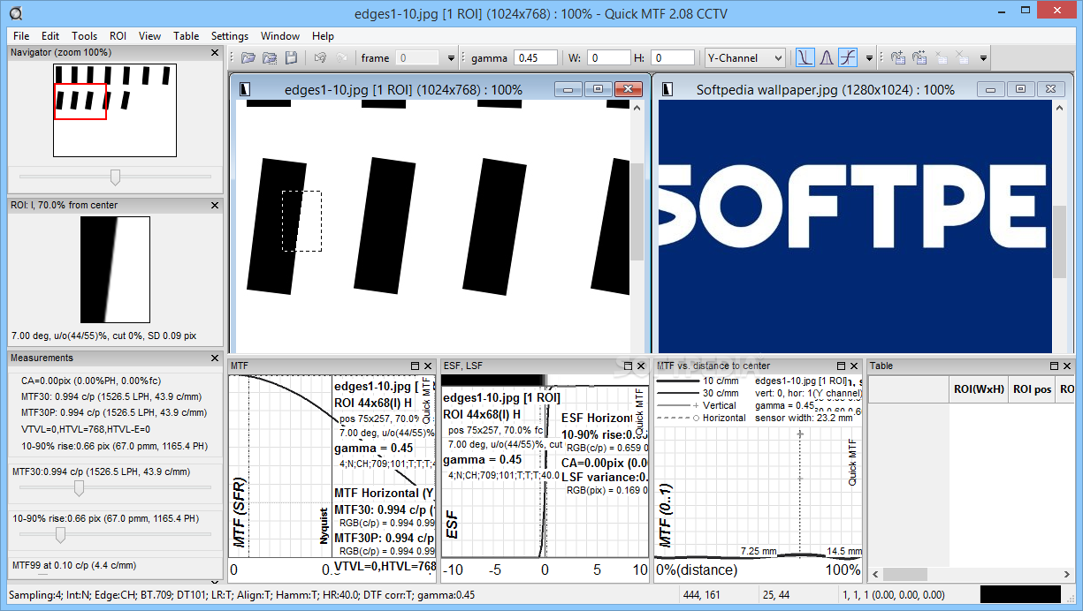
Task: Maximize the edges1-10.jpg document window
Action: click(599, 89)
